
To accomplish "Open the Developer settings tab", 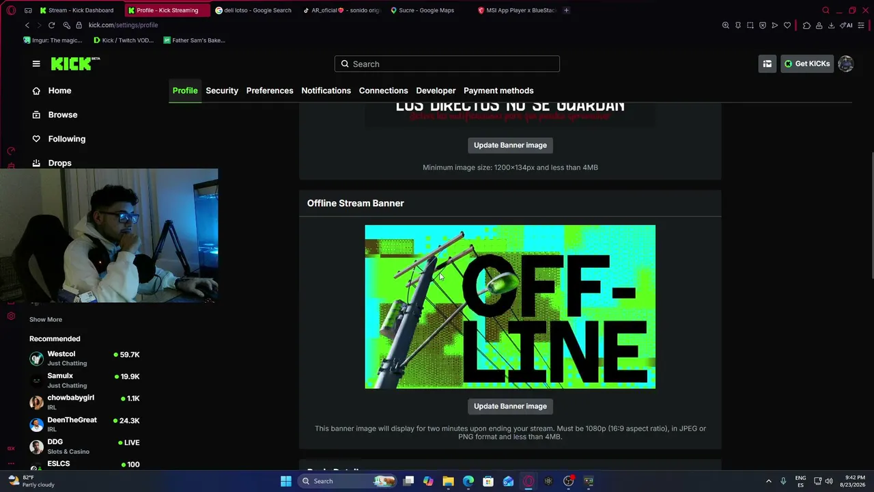I will pos(436,90).
